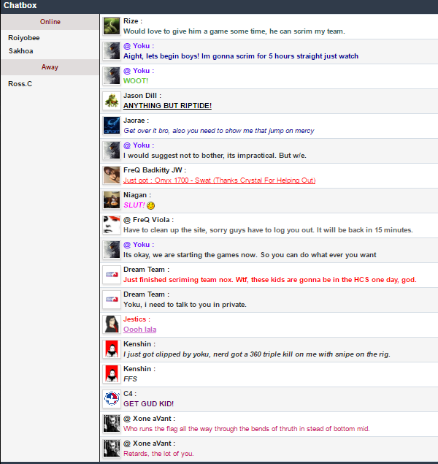The image size is (438, 464).
Task: Open FreQ Badkitty's 'Just got : Onyx 1700' link
Action: click(219, 180)
